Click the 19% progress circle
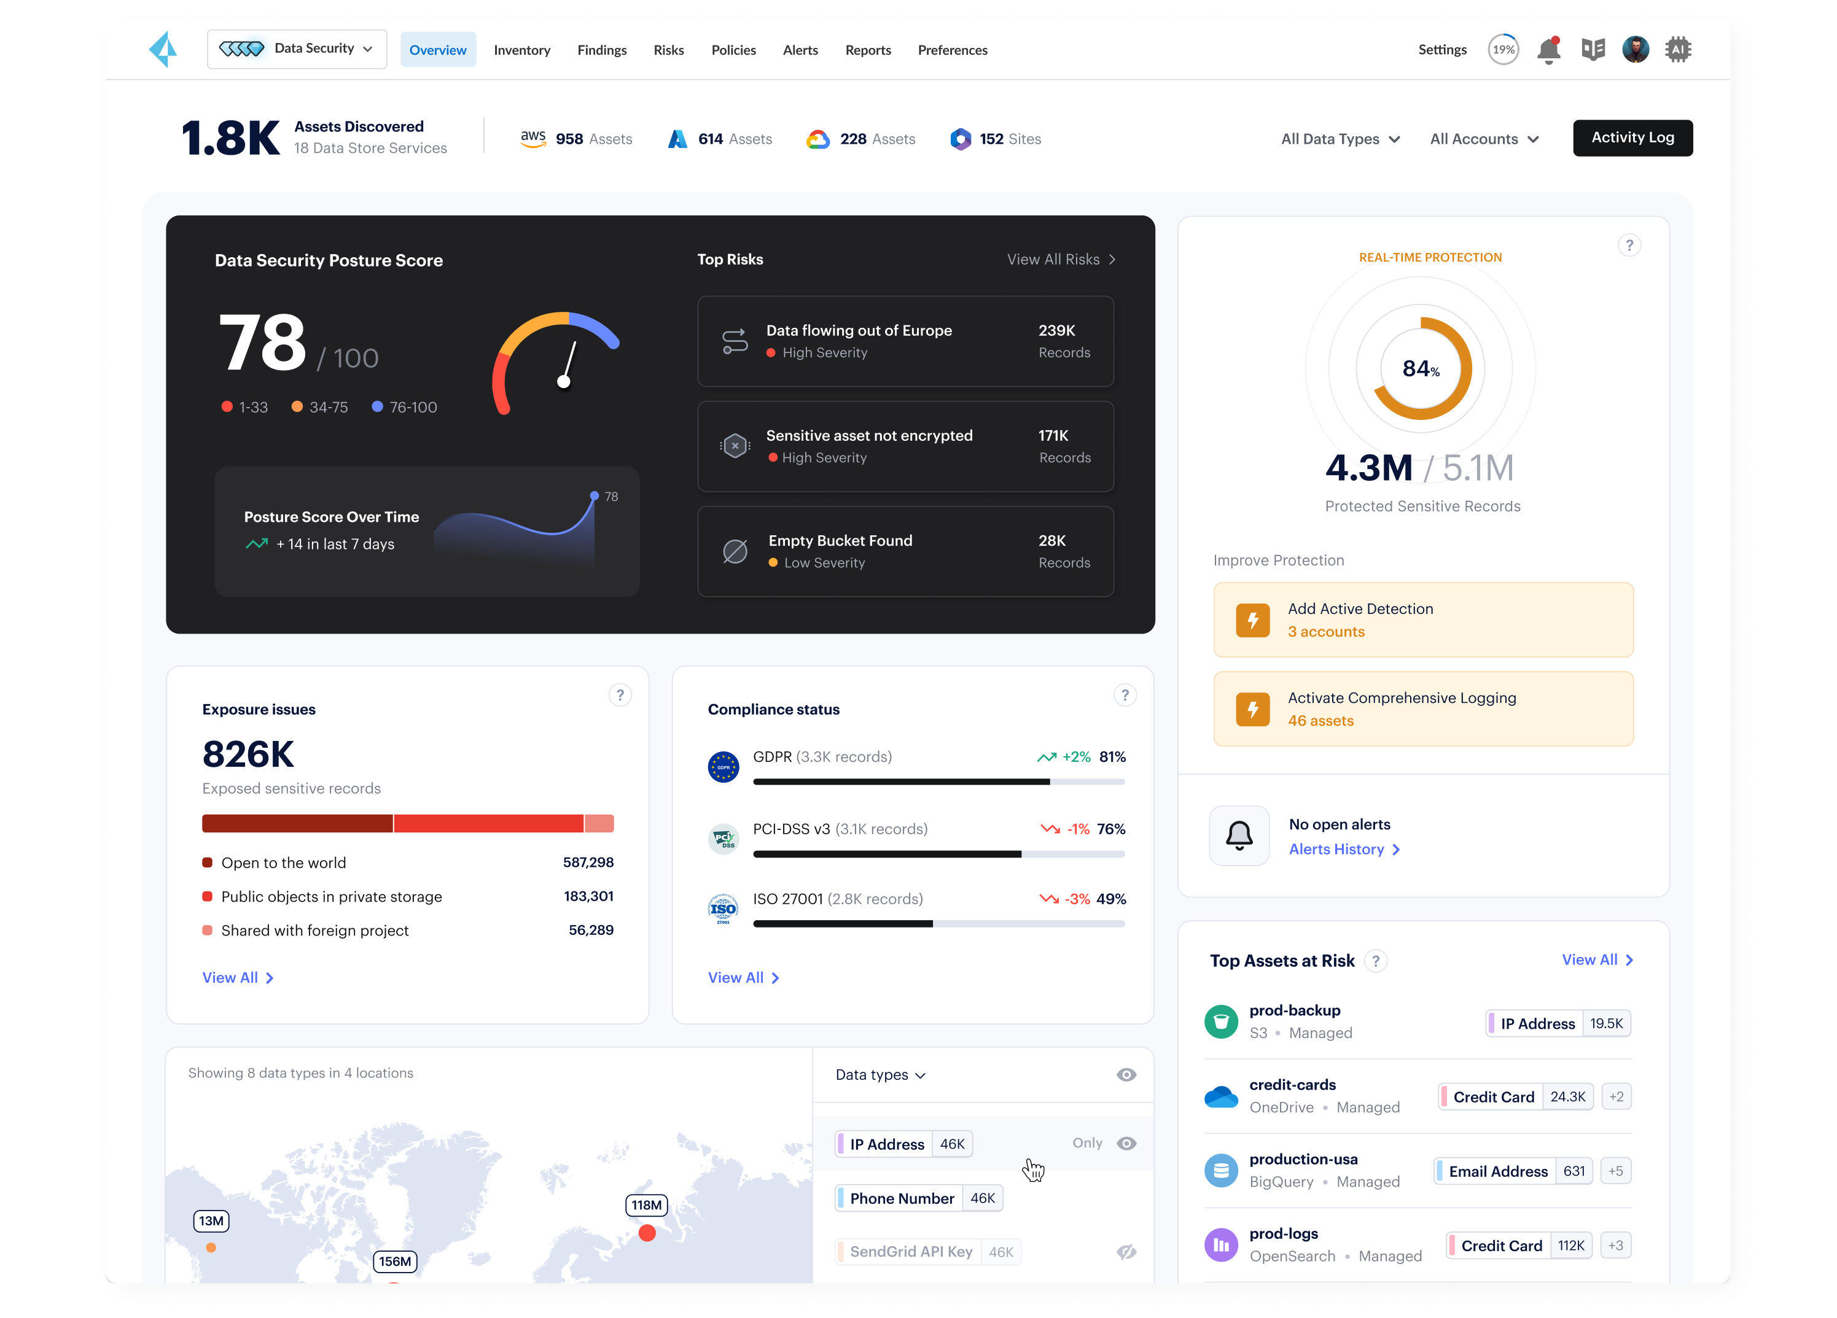 (x=1502, y=50)
